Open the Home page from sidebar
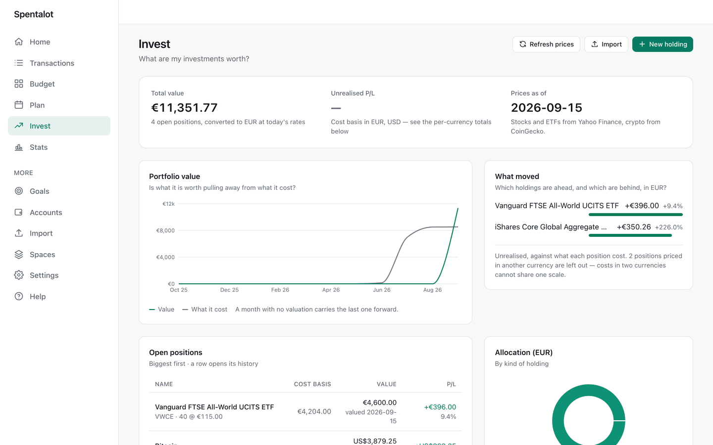Image resolution: width=713 pixels, height=445 pixels. coord(59,42)
